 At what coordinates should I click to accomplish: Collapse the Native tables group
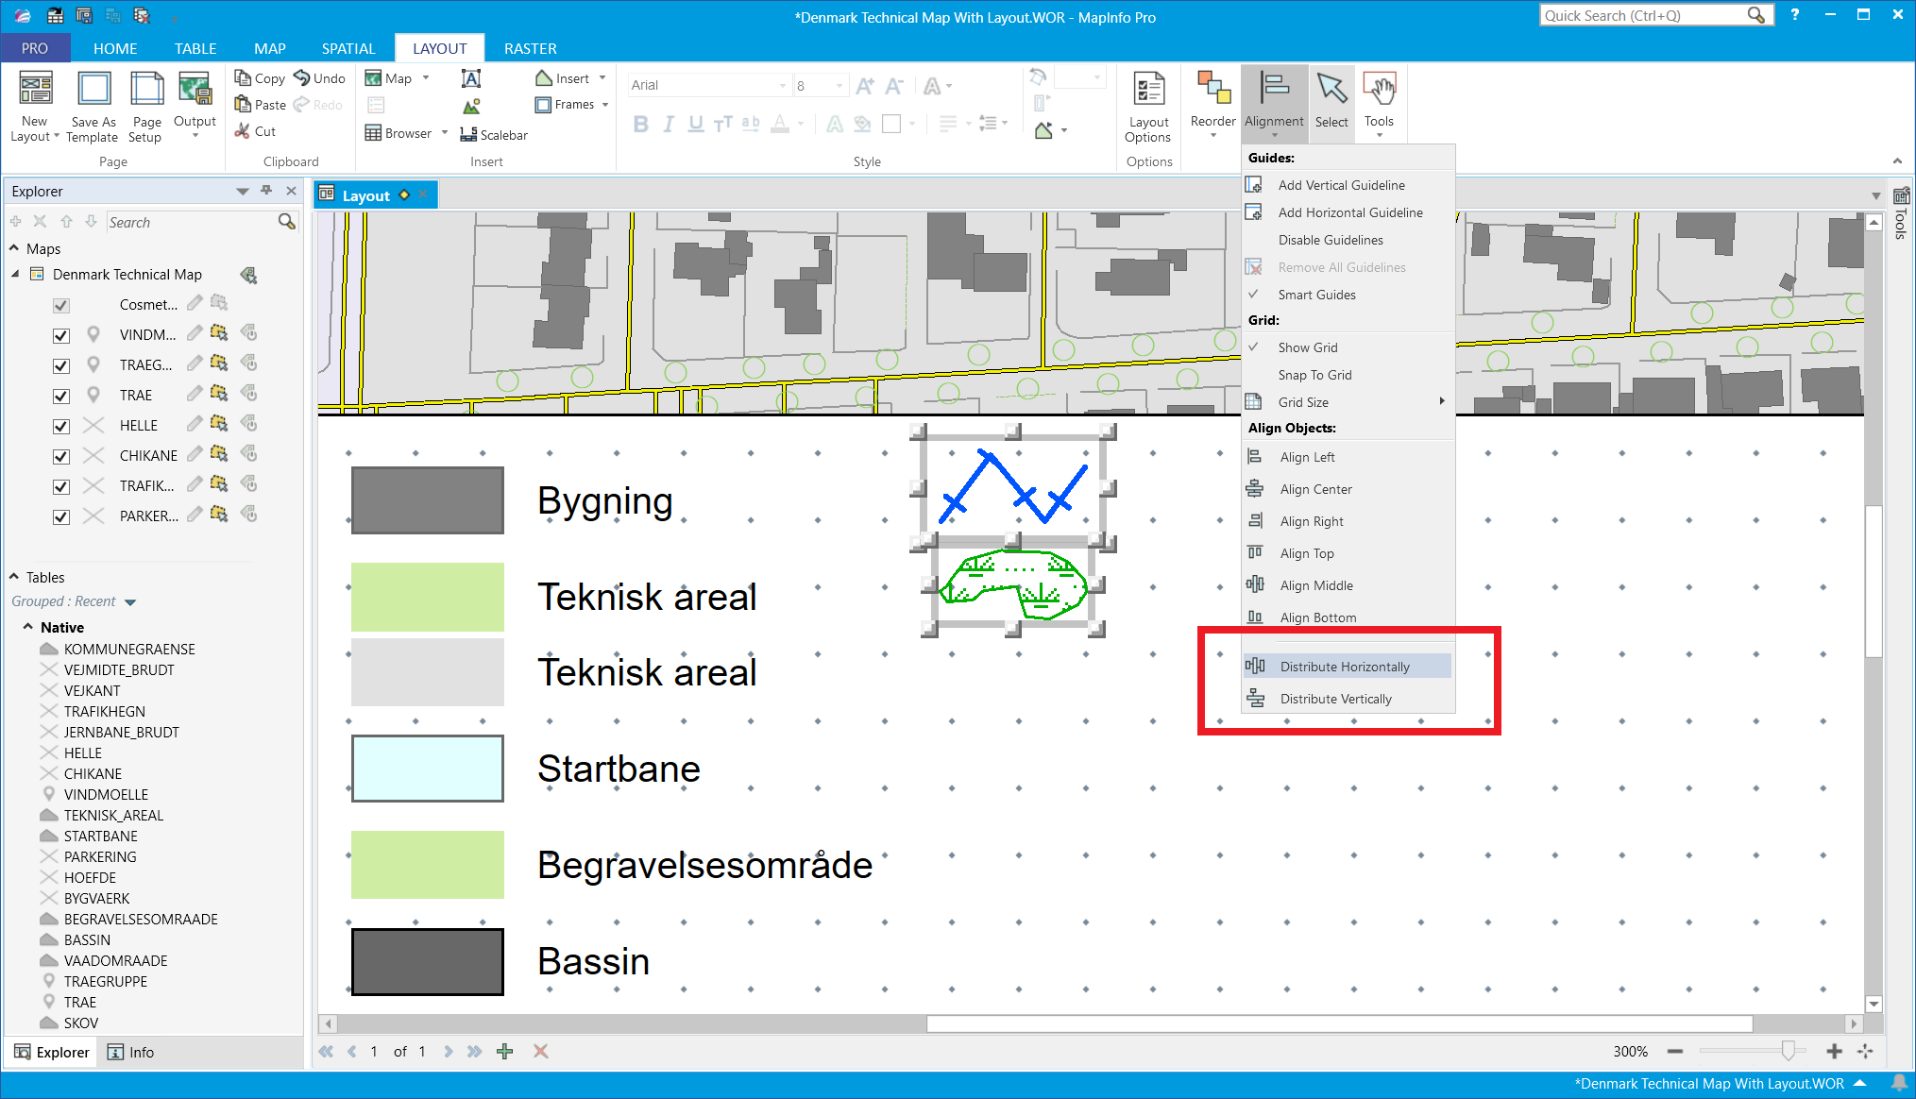coord(27,627)
